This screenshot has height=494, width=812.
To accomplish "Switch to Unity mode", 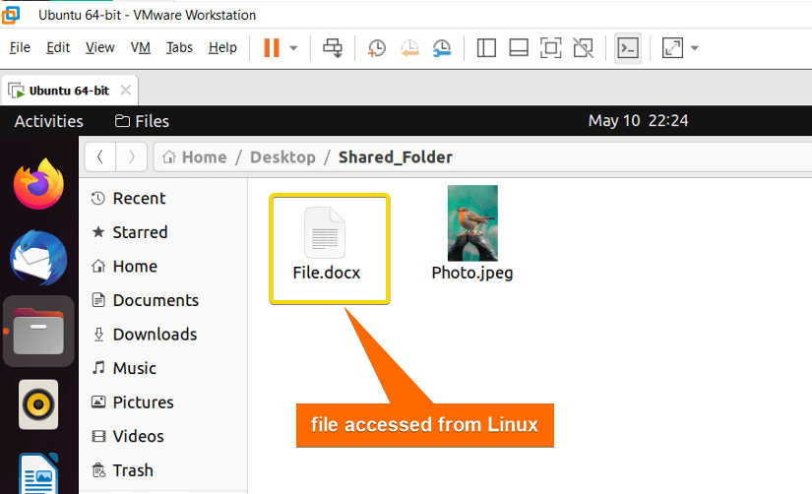I will 583,48.
